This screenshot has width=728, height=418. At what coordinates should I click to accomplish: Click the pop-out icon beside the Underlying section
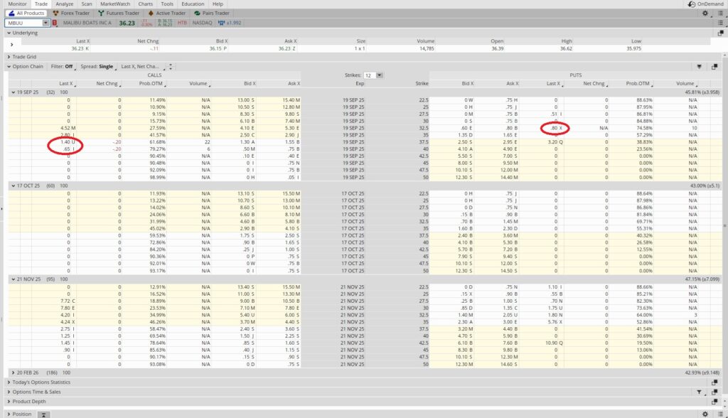coord(720,33)
